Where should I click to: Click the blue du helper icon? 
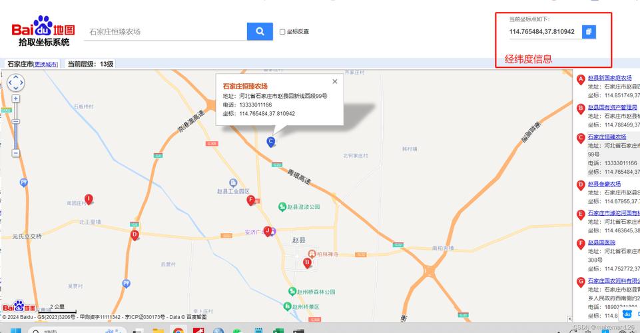[627, 314]
